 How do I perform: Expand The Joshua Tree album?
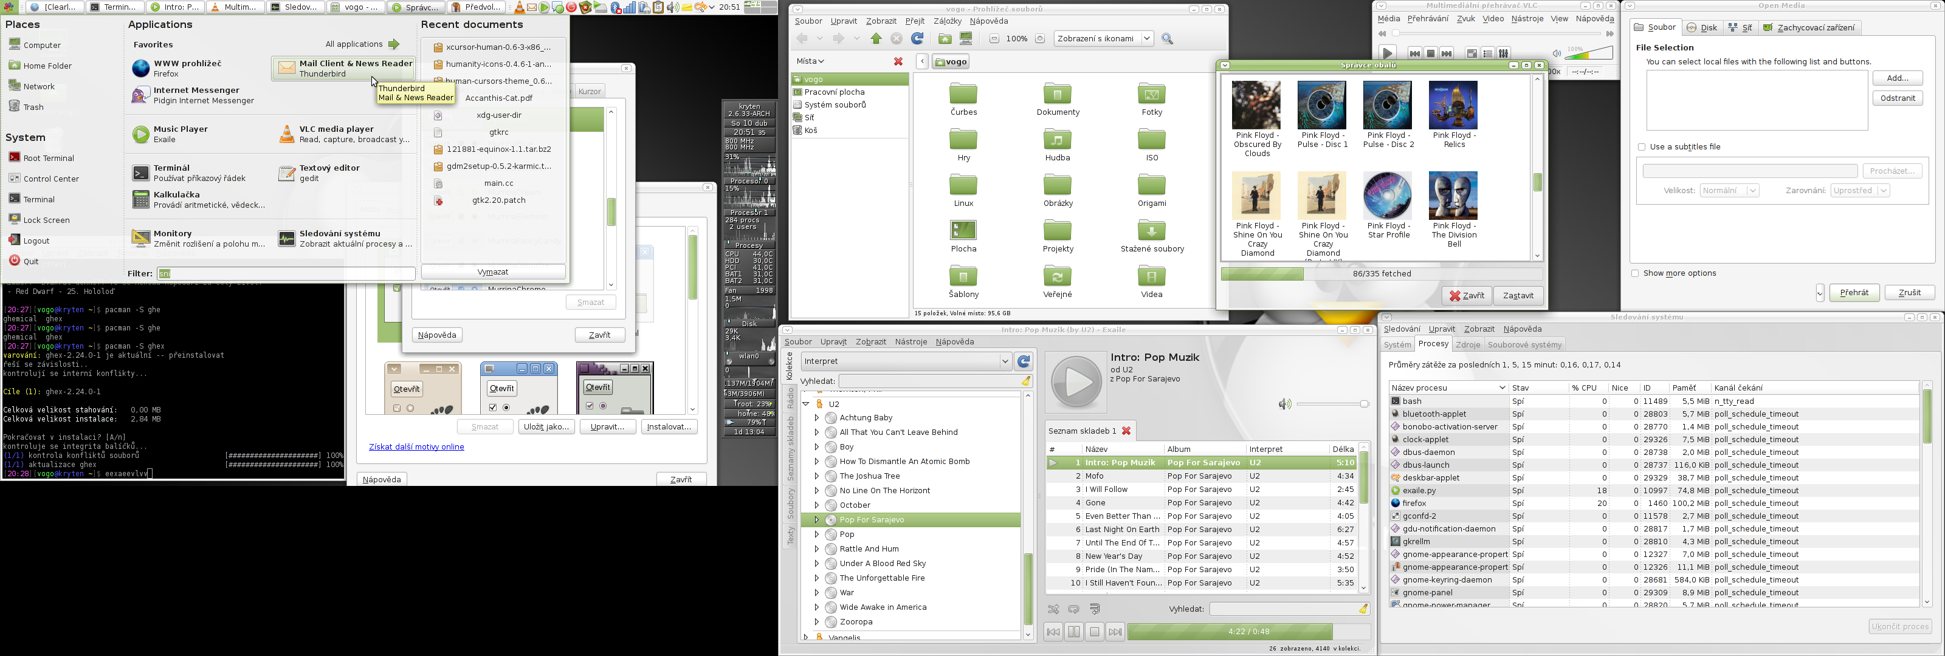pyautogui.click(x=816, y=476)
